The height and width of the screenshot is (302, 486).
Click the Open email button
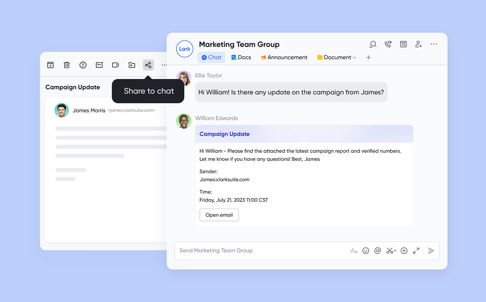219,215
